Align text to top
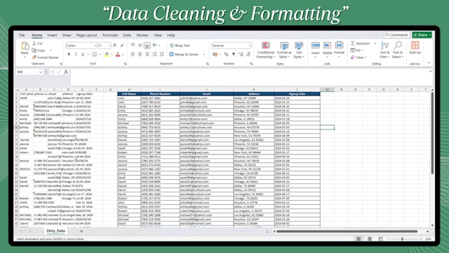449x253 pixels. 133,46
